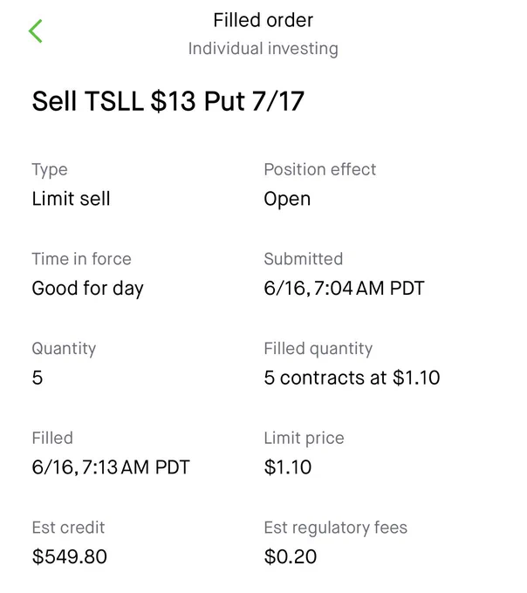The image size is (527, 593).
Task: Select the Type label
Action: pos(50,170)
